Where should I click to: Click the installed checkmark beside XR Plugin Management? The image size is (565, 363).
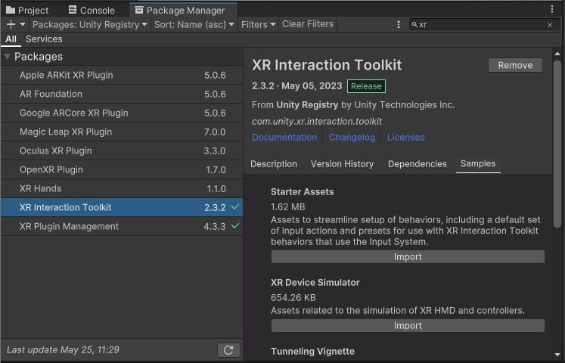(x=235, y=226)
